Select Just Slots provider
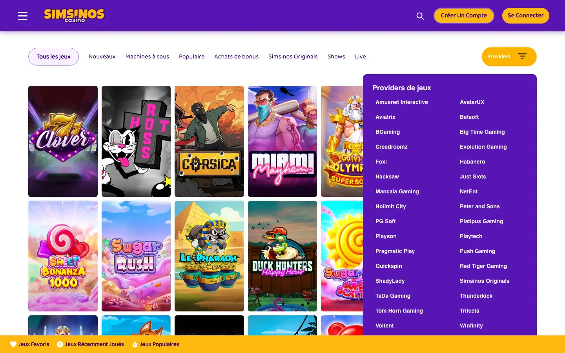The width and height of the screenshot is (565, 353). click(473, 176)
